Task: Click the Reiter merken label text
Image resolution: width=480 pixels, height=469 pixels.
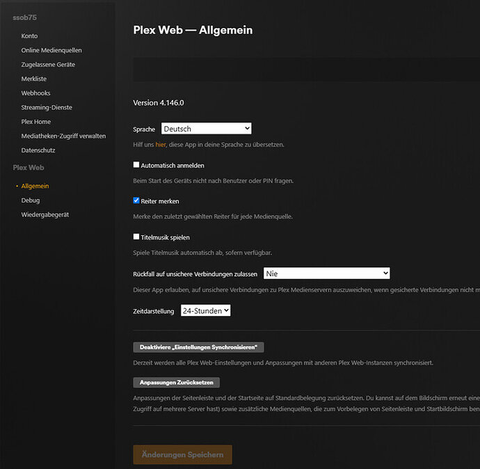Action: (160, 201)
